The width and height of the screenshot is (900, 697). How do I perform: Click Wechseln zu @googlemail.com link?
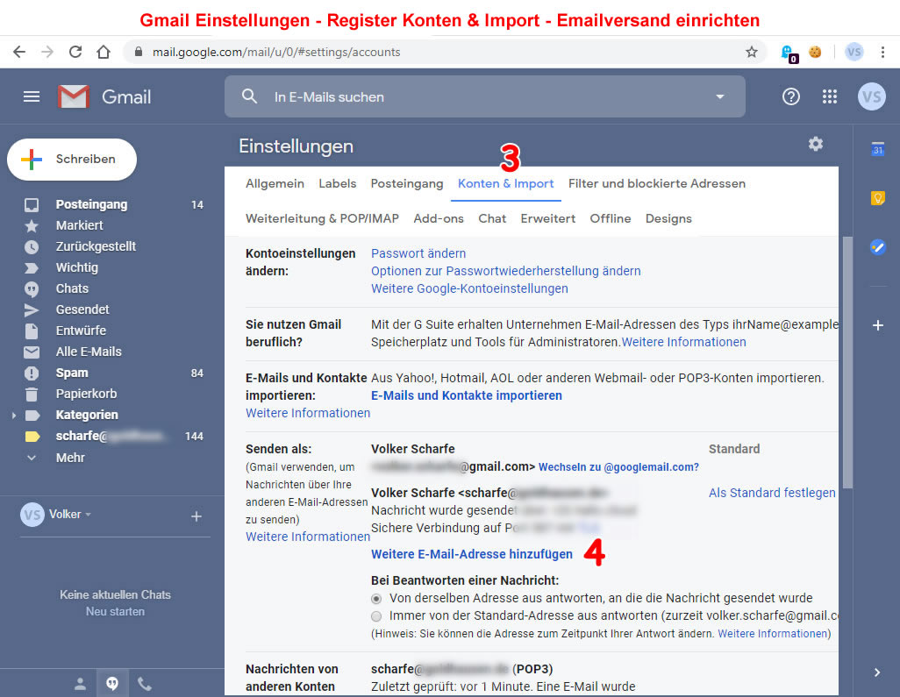(618, 467)
